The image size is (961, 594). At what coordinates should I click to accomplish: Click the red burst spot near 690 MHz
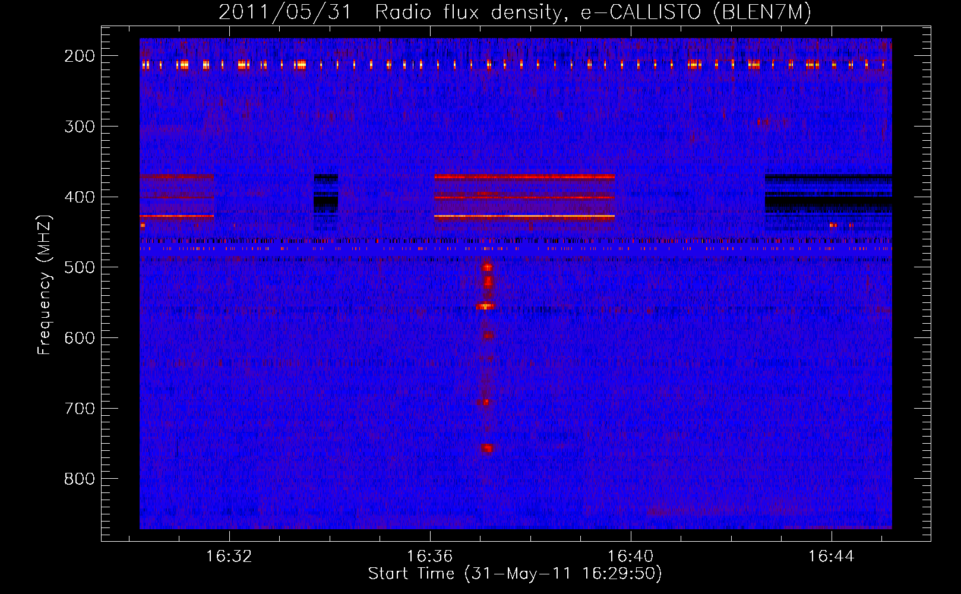[485, 402]
